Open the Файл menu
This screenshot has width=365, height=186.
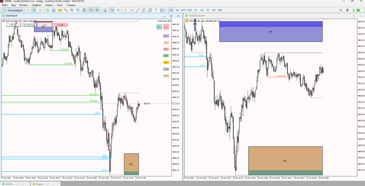(x=5, y=5)
